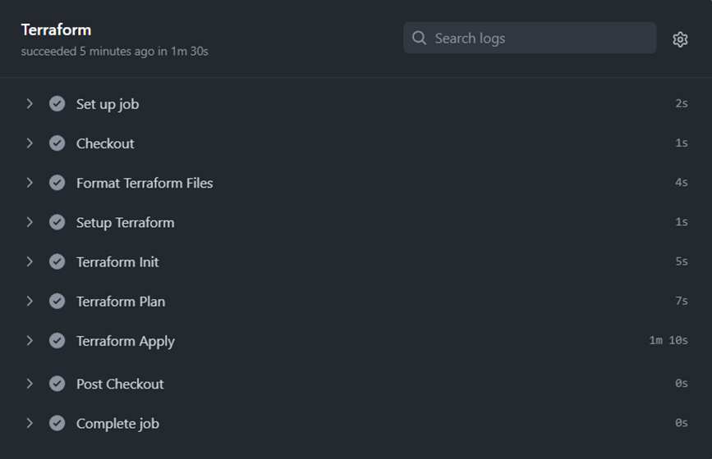Open the Terraform Init step log
Screen dimensions: 712x459
(x=356, y=261)
